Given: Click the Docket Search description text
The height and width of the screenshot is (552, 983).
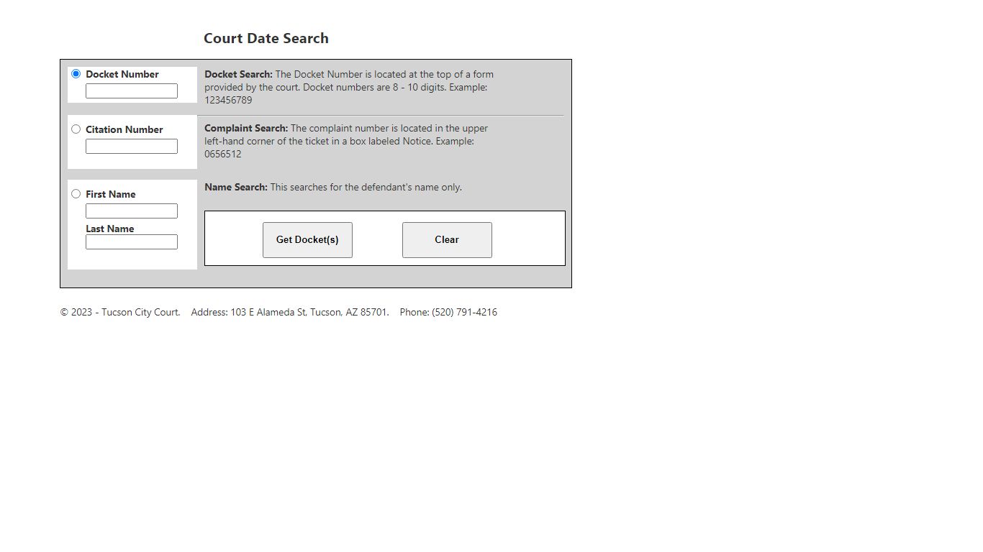Looking at the screenshot, I should 349,87.
